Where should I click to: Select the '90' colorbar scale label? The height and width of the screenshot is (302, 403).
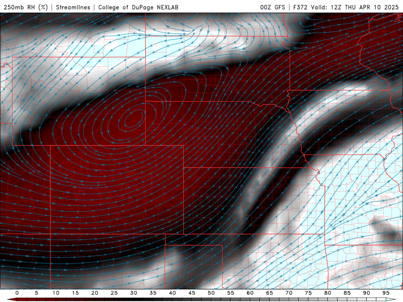pyautogui.click(x=367, y=293)
